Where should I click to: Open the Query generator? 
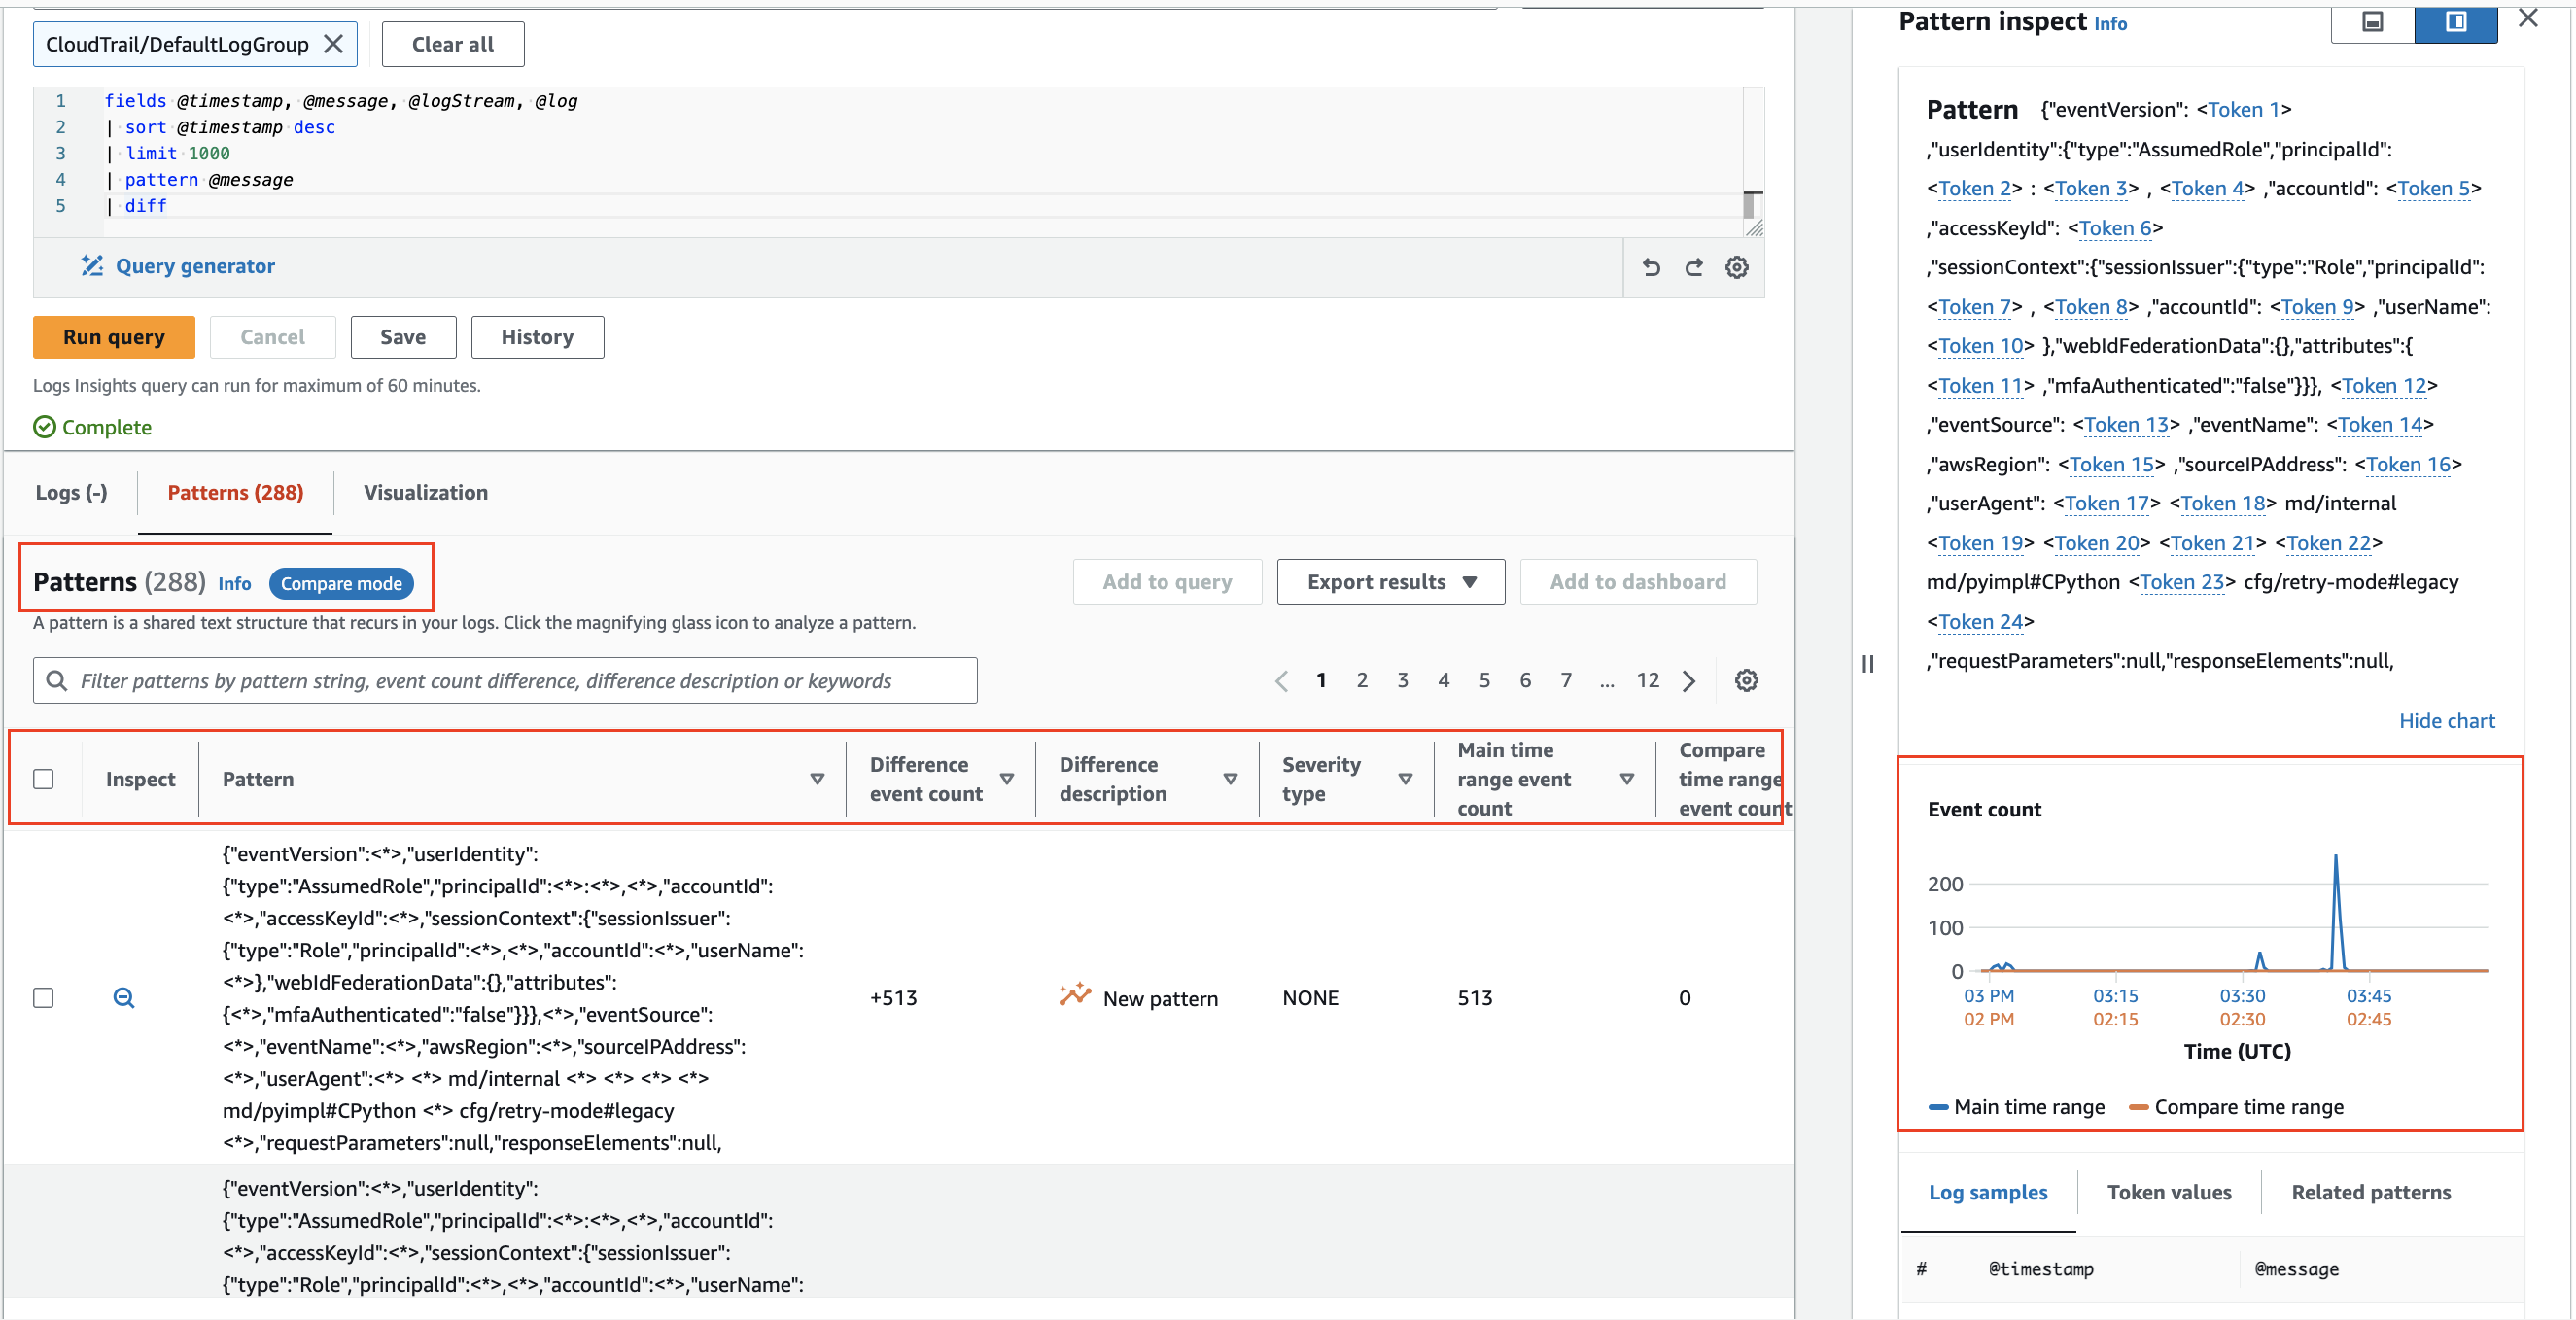[x=195, y=266]
